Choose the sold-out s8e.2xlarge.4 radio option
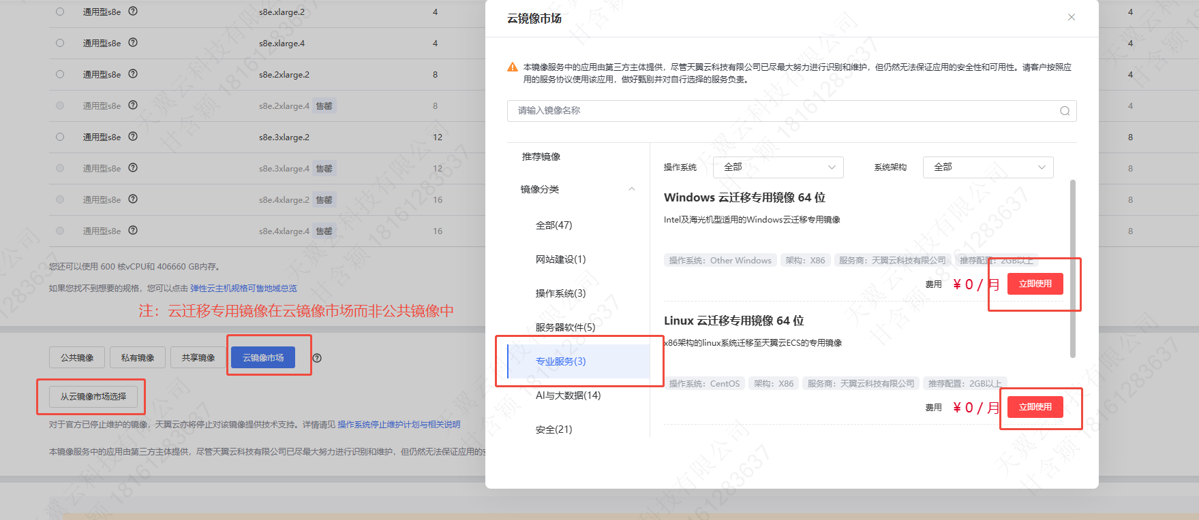 (60, 105)
